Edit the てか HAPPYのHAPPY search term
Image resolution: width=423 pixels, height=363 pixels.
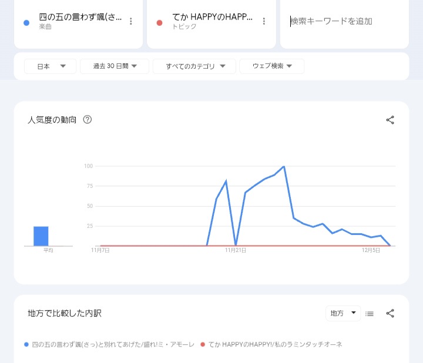point(213,18)
